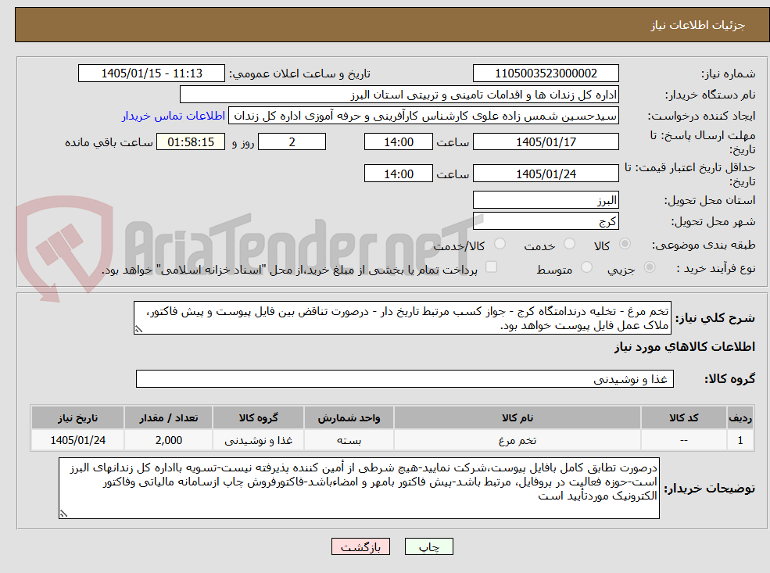Click the نام کالا column header
Screen dimensions: 770x573
pos(517,418)
